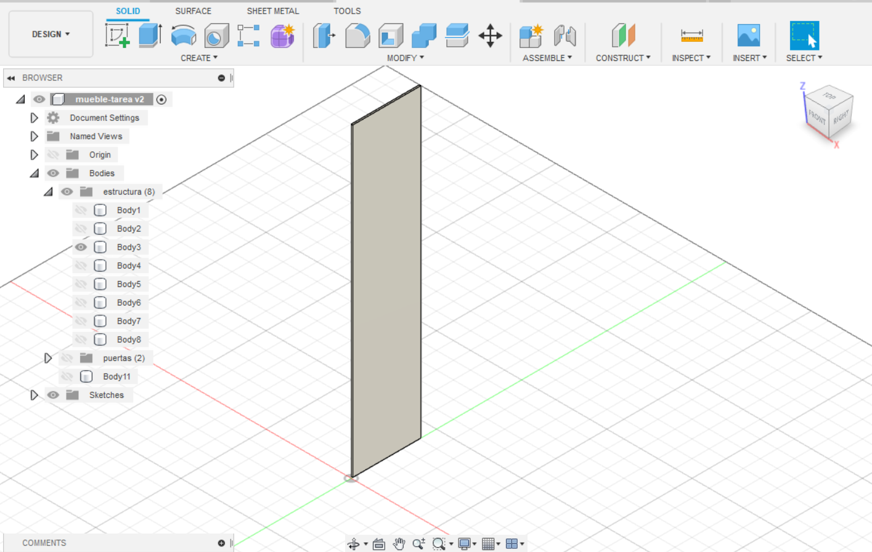Image resolution: width=872 pixels, height=552 pixels.
Task: Select the Extrude tool icon
Action: [x=150, y=36]
